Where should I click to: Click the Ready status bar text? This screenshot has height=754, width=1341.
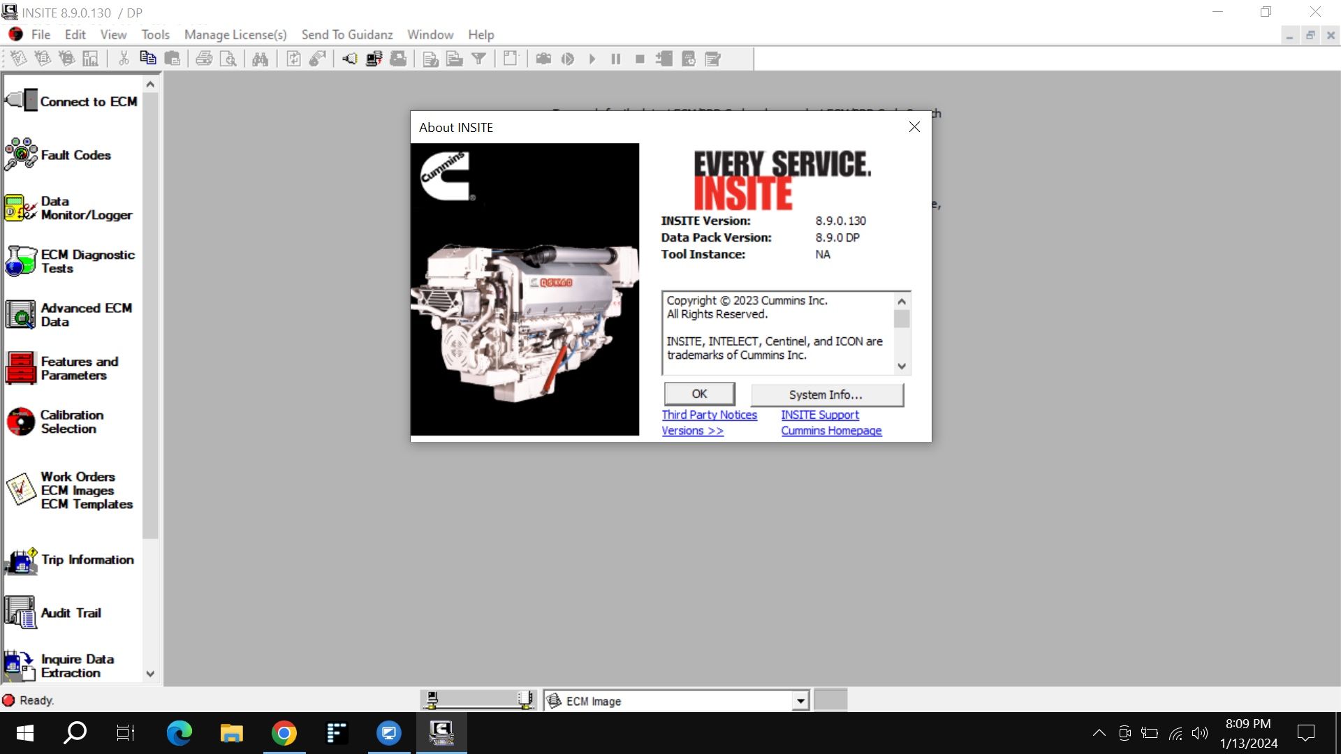36,700
